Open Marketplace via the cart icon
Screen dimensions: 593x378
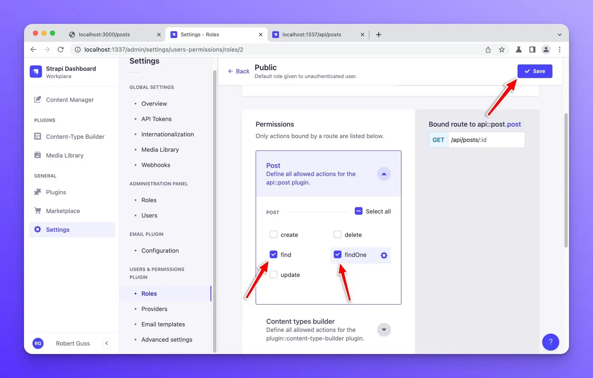coord(37,211)
